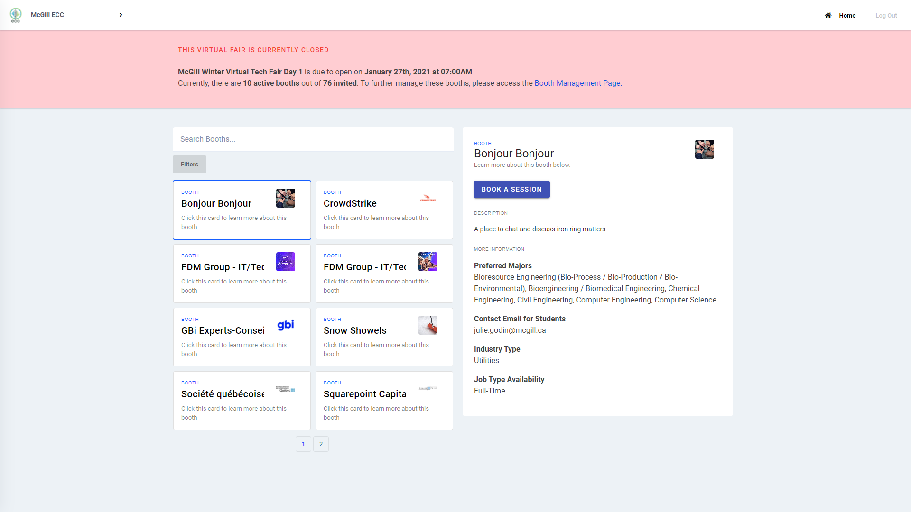Click the Home house icon

(x=828, y=15)
